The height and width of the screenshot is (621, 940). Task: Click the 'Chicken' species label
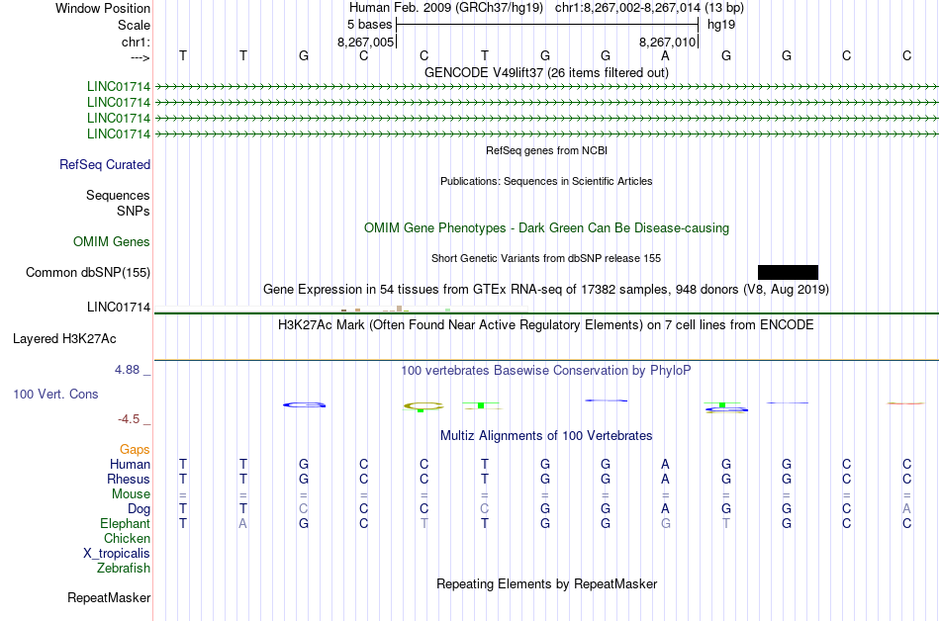[x=127, y=539]
